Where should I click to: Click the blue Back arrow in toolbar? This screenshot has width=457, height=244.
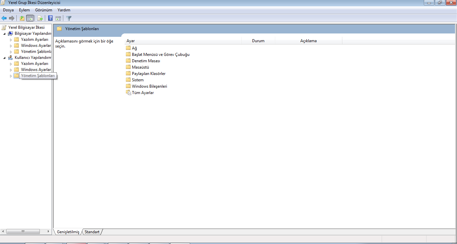coord(4,18)
